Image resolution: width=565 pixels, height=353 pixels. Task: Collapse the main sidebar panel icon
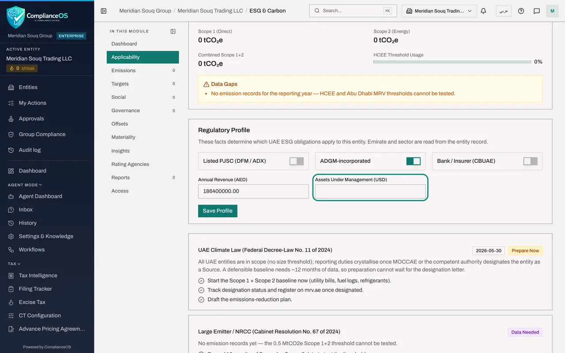[104, 11]
